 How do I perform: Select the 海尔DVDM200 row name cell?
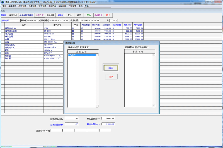[24, 28]
